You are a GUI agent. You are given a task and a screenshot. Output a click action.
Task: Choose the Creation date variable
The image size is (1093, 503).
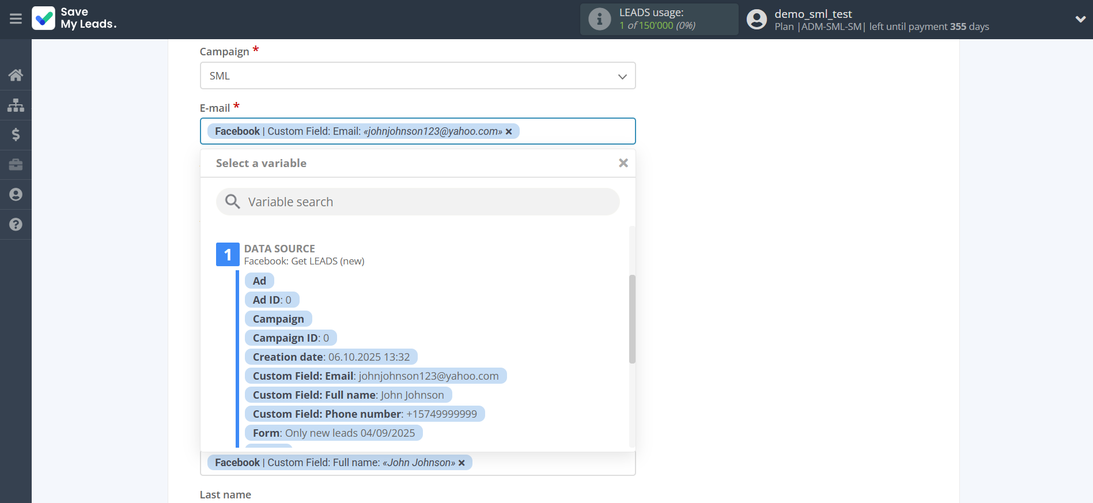click(331, 357)
